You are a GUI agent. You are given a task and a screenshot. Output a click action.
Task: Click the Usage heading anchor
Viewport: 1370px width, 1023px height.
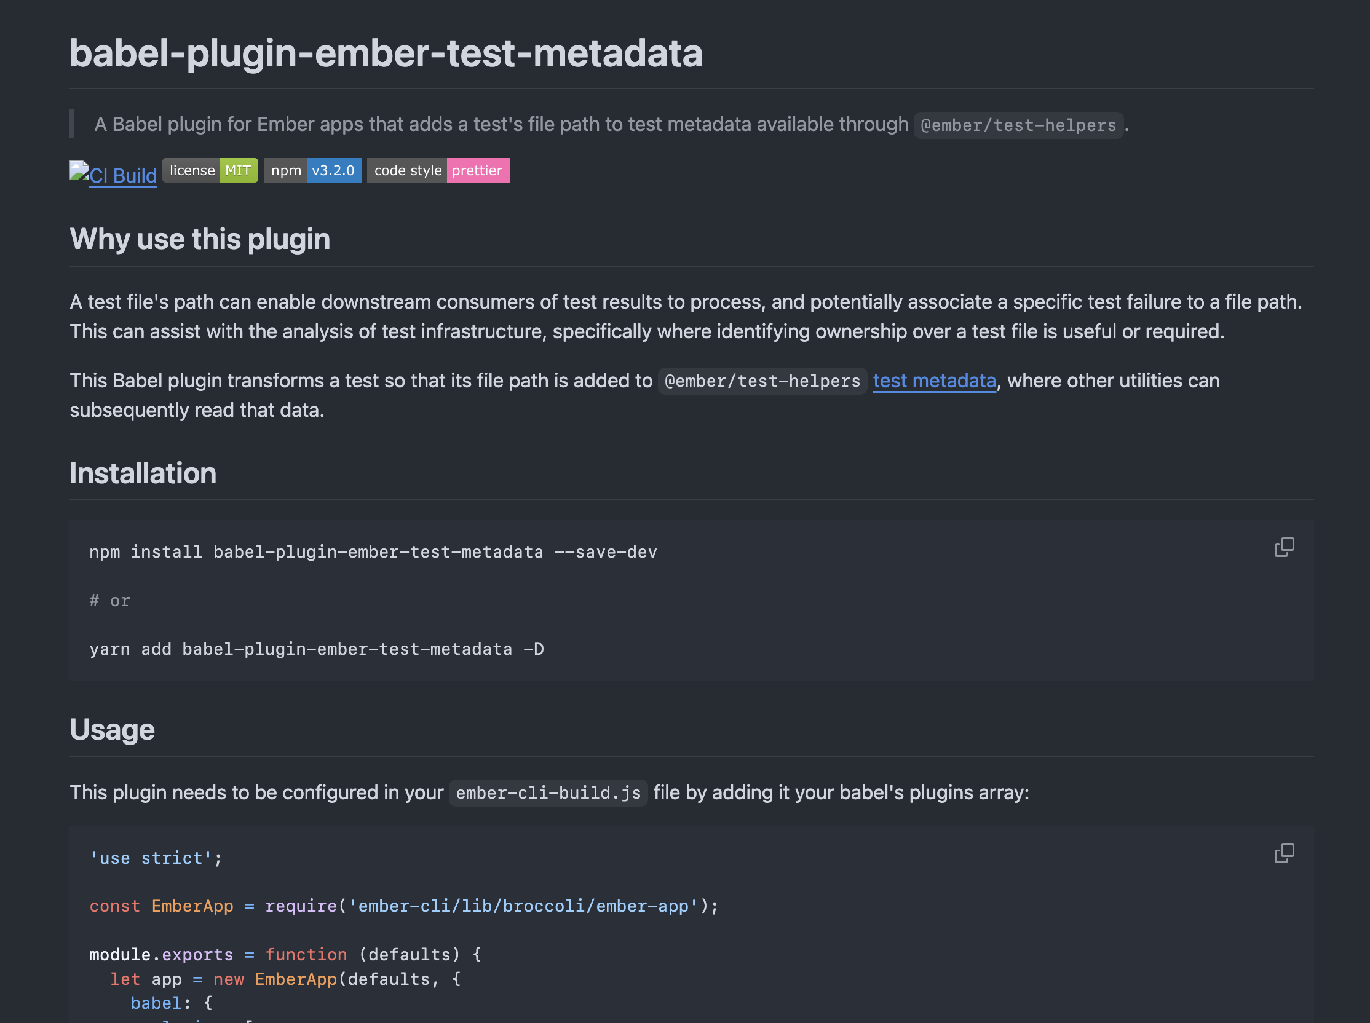click(113, 730)
